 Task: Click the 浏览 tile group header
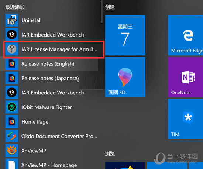coord(110,154)
